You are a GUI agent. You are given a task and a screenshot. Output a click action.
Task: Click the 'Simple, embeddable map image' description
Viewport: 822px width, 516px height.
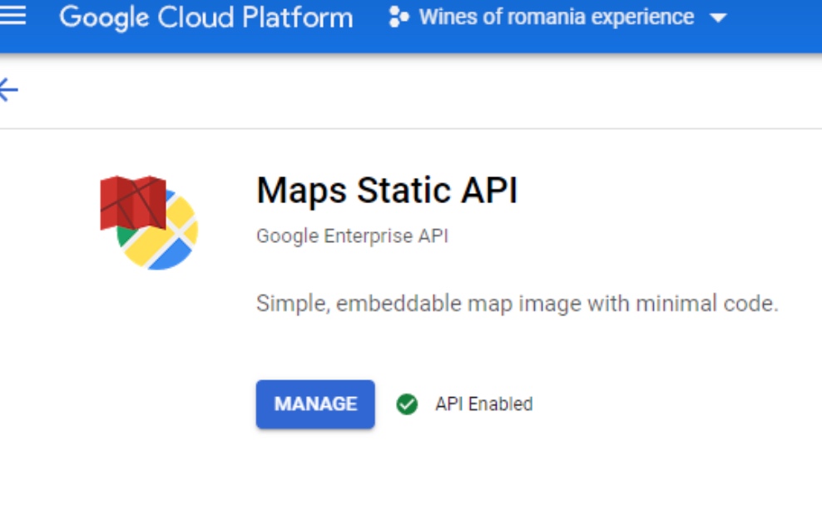pos(517,304)
